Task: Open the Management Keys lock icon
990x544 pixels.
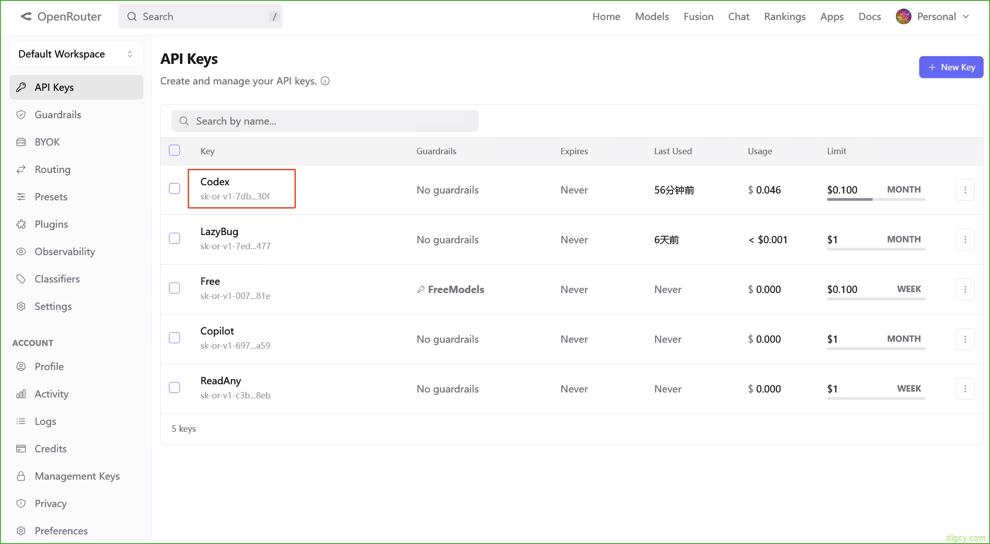Action: 21,476
